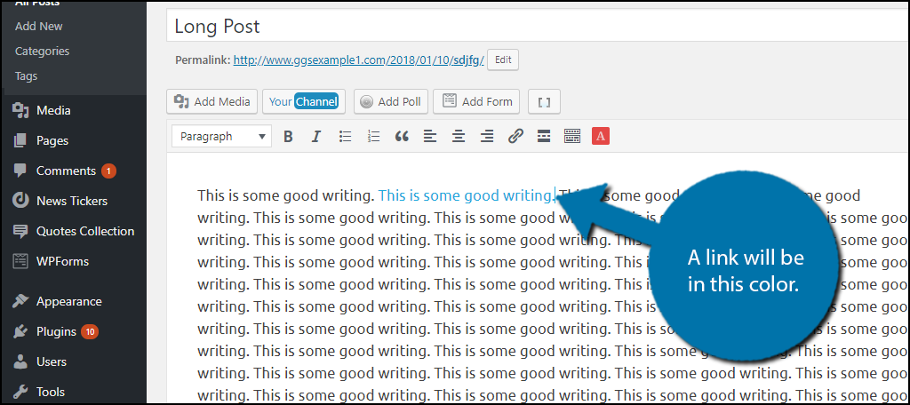The width and height of the screenshot is (910, 405).
Task: Click the Add Poll button
Action: coord(390,101)
